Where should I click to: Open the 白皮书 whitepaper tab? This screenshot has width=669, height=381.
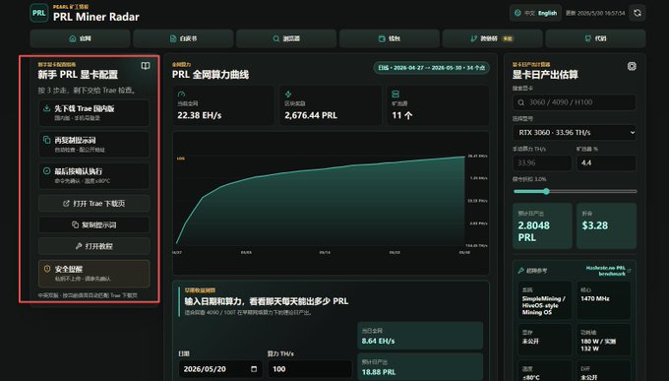pos(183,38)
